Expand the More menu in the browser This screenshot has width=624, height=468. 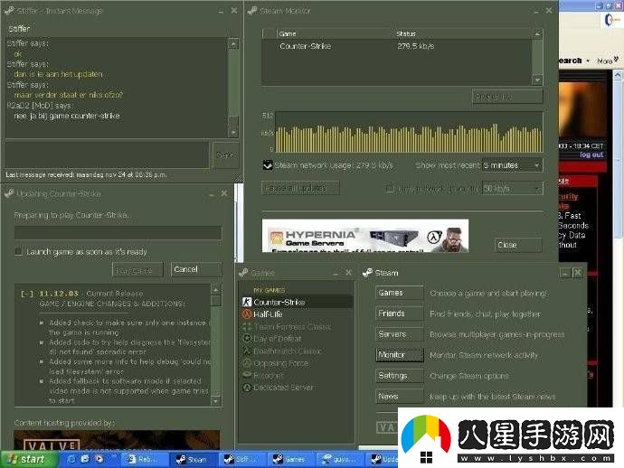608,61
